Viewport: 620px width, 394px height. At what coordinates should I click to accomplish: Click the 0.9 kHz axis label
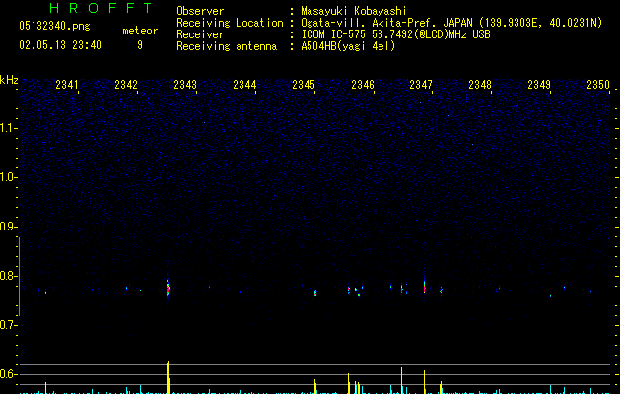(x=9, y=227)
